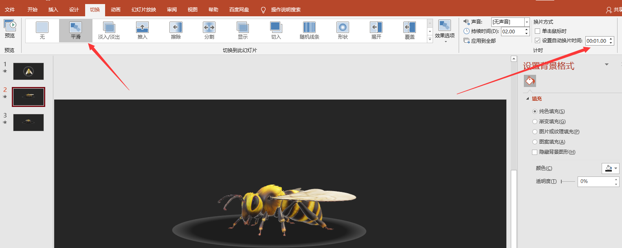Select the 平滑 morph transition
Screen dimensions: 622x248
76,30
